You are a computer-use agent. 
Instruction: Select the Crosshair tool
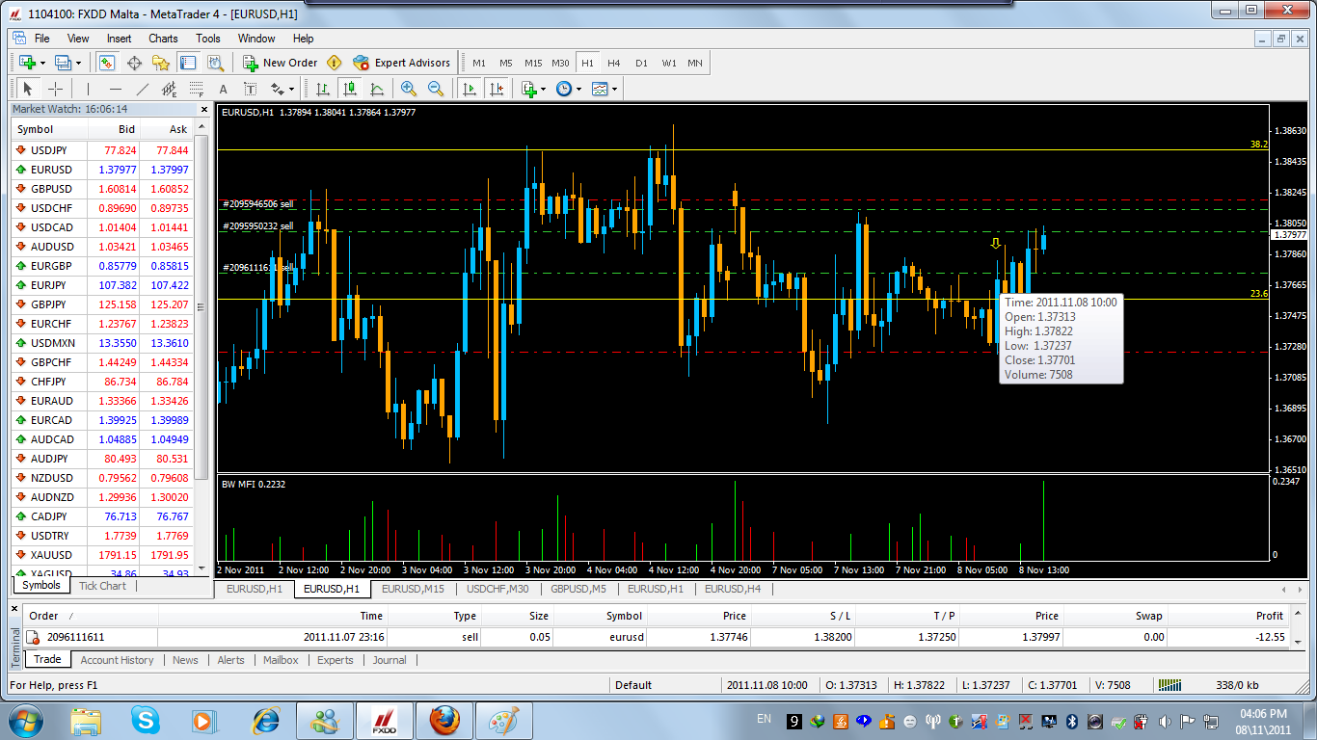[x=56, y=89]
